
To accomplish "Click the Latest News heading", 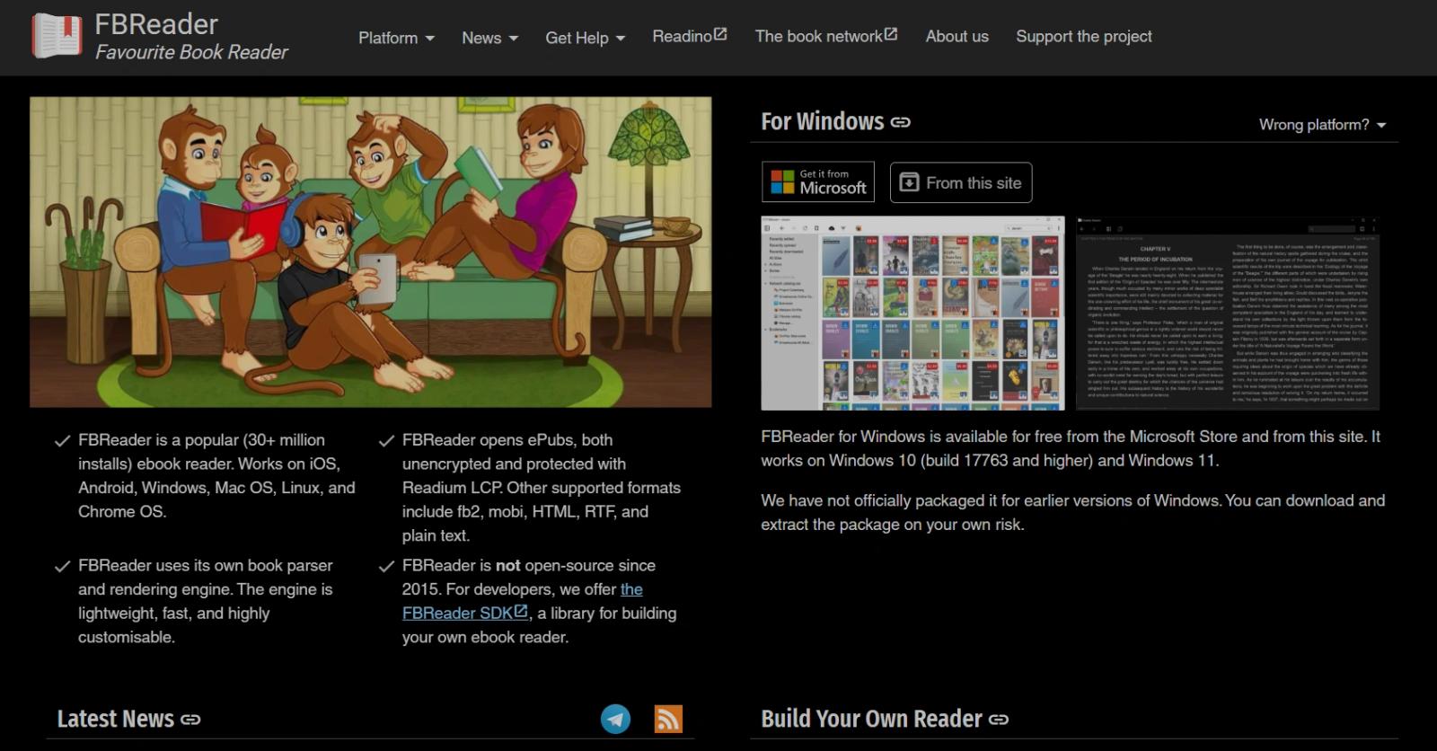I will click(115, 719).
